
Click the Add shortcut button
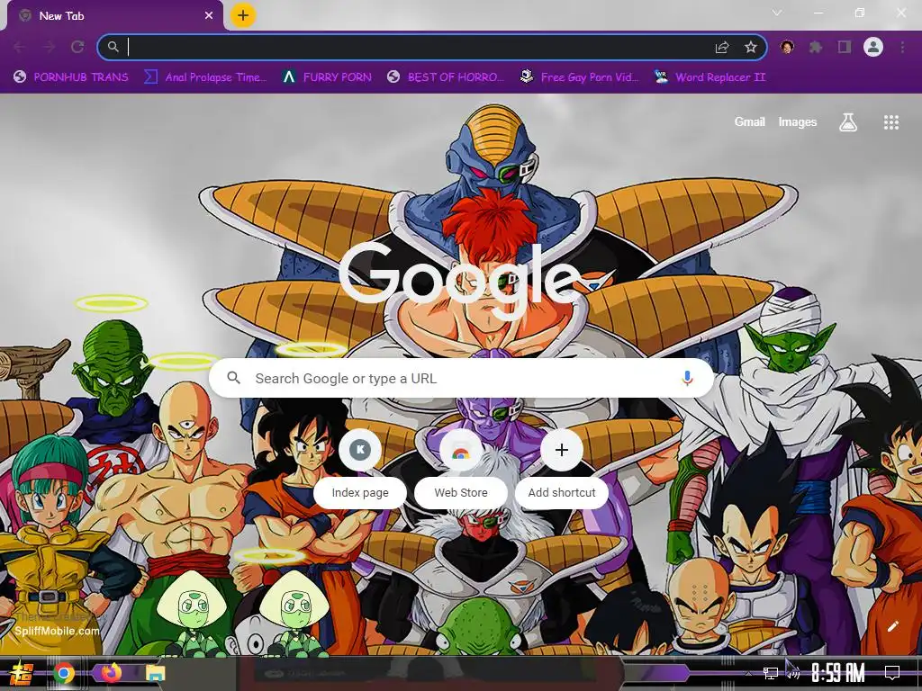click(562, 469)
